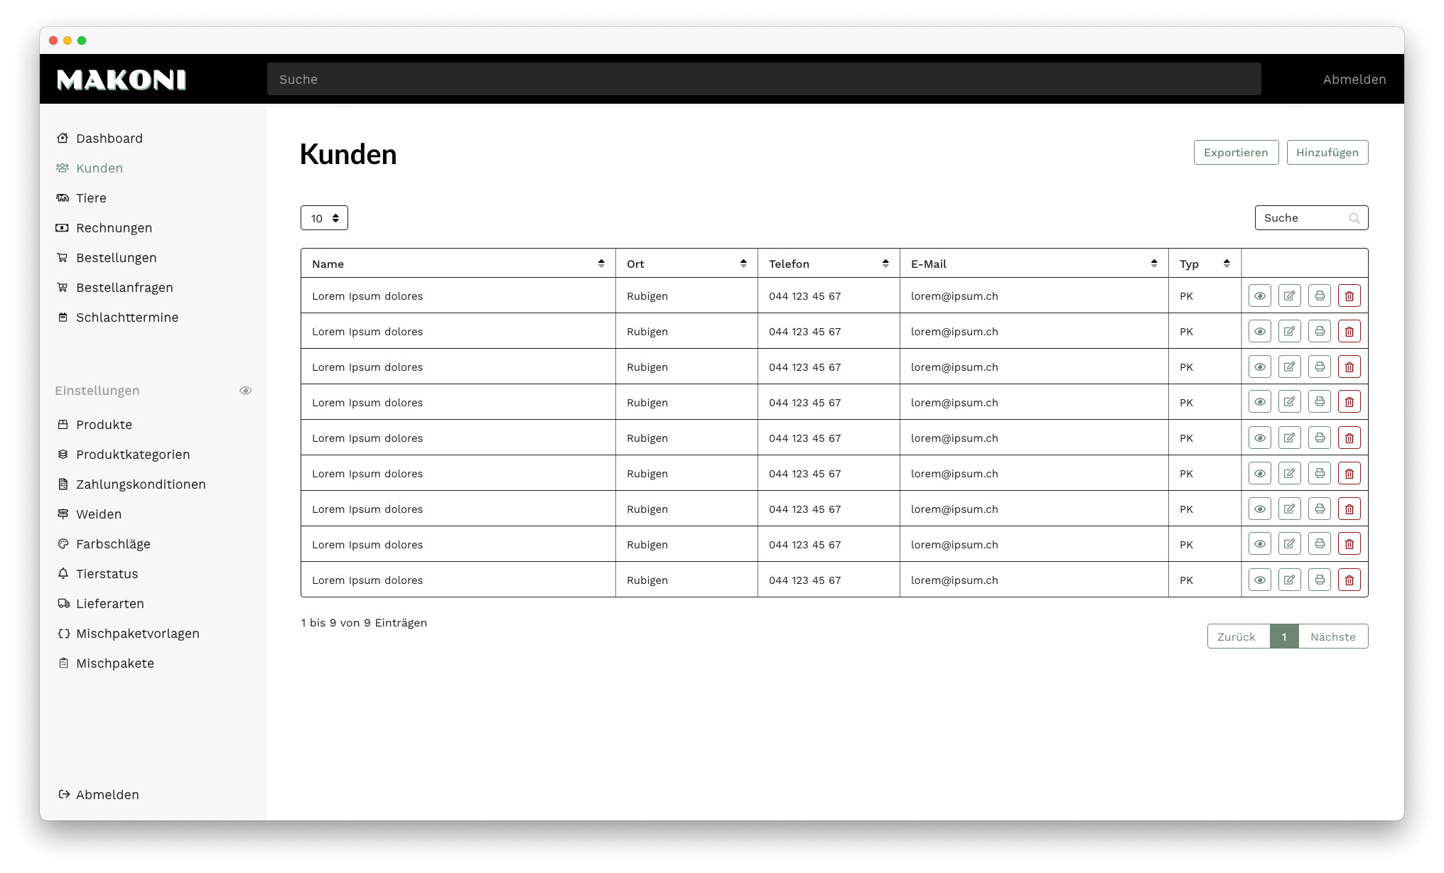Click the '1 bis 9 von 9 Einträgen' text
The height and width of the screenshot is (873, 1444).
click(364, 622)
